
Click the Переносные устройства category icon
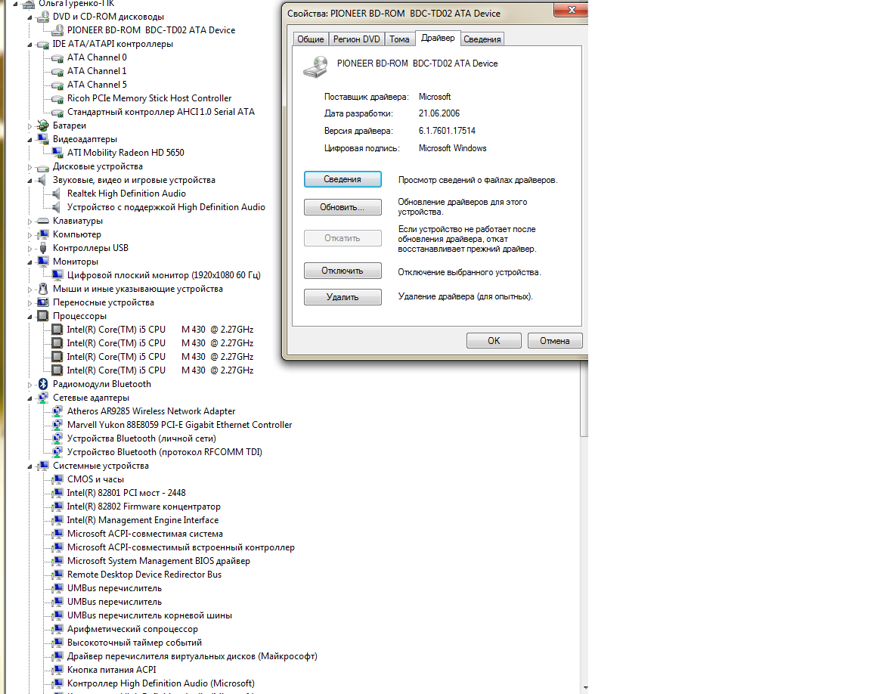point(43,302)
